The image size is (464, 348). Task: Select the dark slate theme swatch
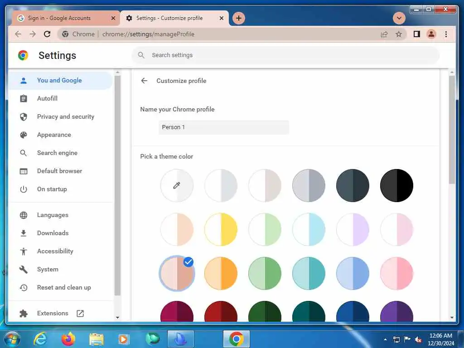pyautogui.click(x=353, y=185)
